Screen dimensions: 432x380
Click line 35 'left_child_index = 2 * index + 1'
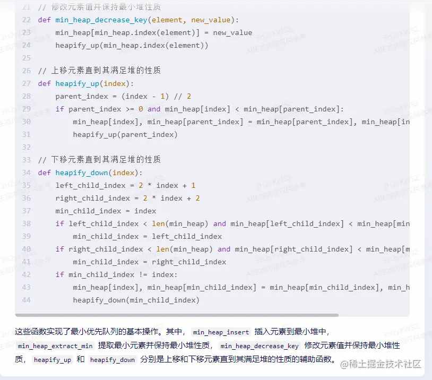[x=125, y=185]
